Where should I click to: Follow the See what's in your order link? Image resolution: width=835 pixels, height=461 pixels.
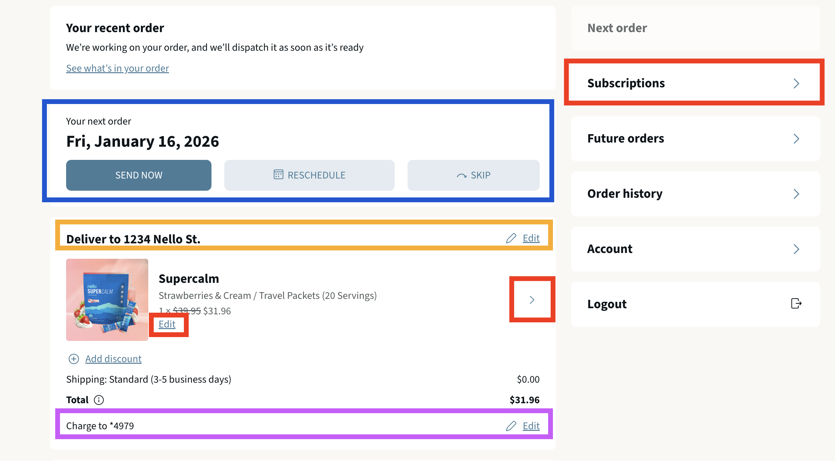117,68
